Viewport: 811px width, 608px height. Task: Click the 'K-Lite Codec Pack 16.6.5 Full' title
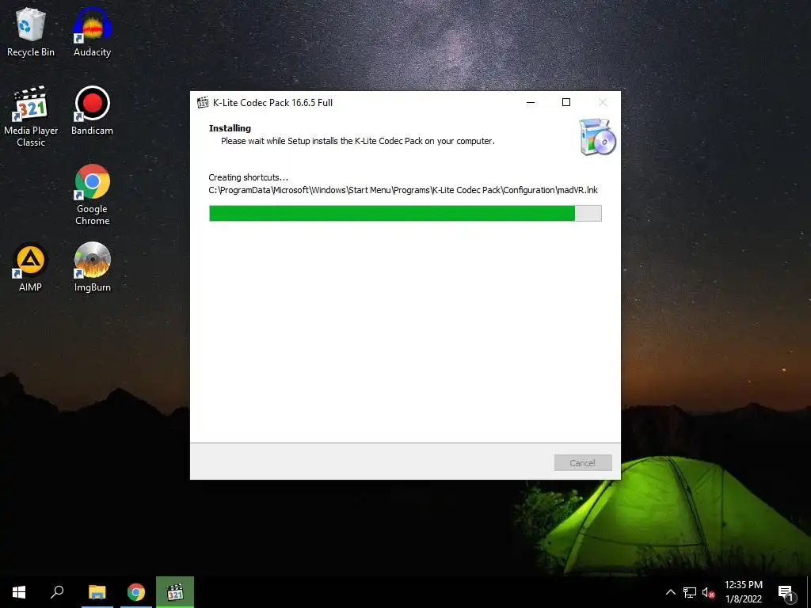(272, 102)
